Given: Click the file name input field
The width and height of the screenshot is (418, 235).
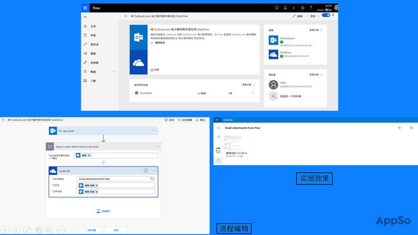Looking at the screenshot, I should click(116, 186).
